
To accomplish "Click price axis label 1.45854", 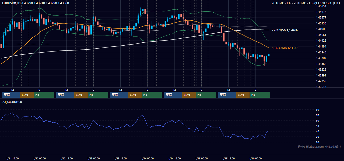I will [x=321, y=6].
